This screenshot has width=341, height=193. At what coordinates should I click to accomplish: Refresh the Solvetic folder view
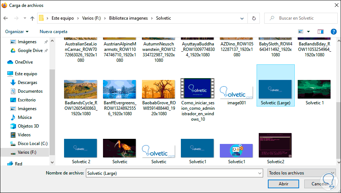(x=254, y=18)
